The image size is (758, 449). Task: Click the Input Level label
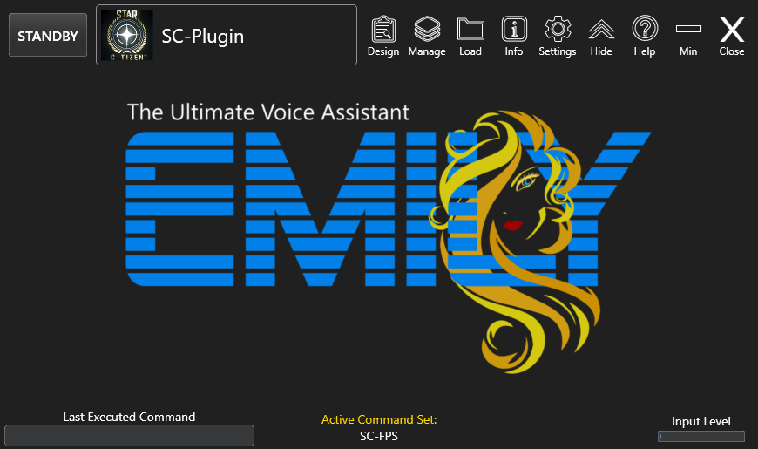701,421
